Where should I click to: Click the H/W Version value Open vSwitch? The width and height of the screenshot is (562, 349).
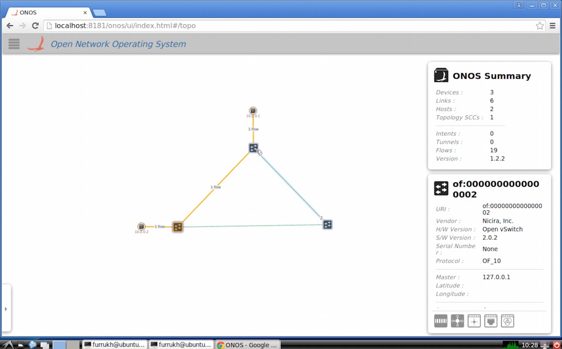click(502, 229)
